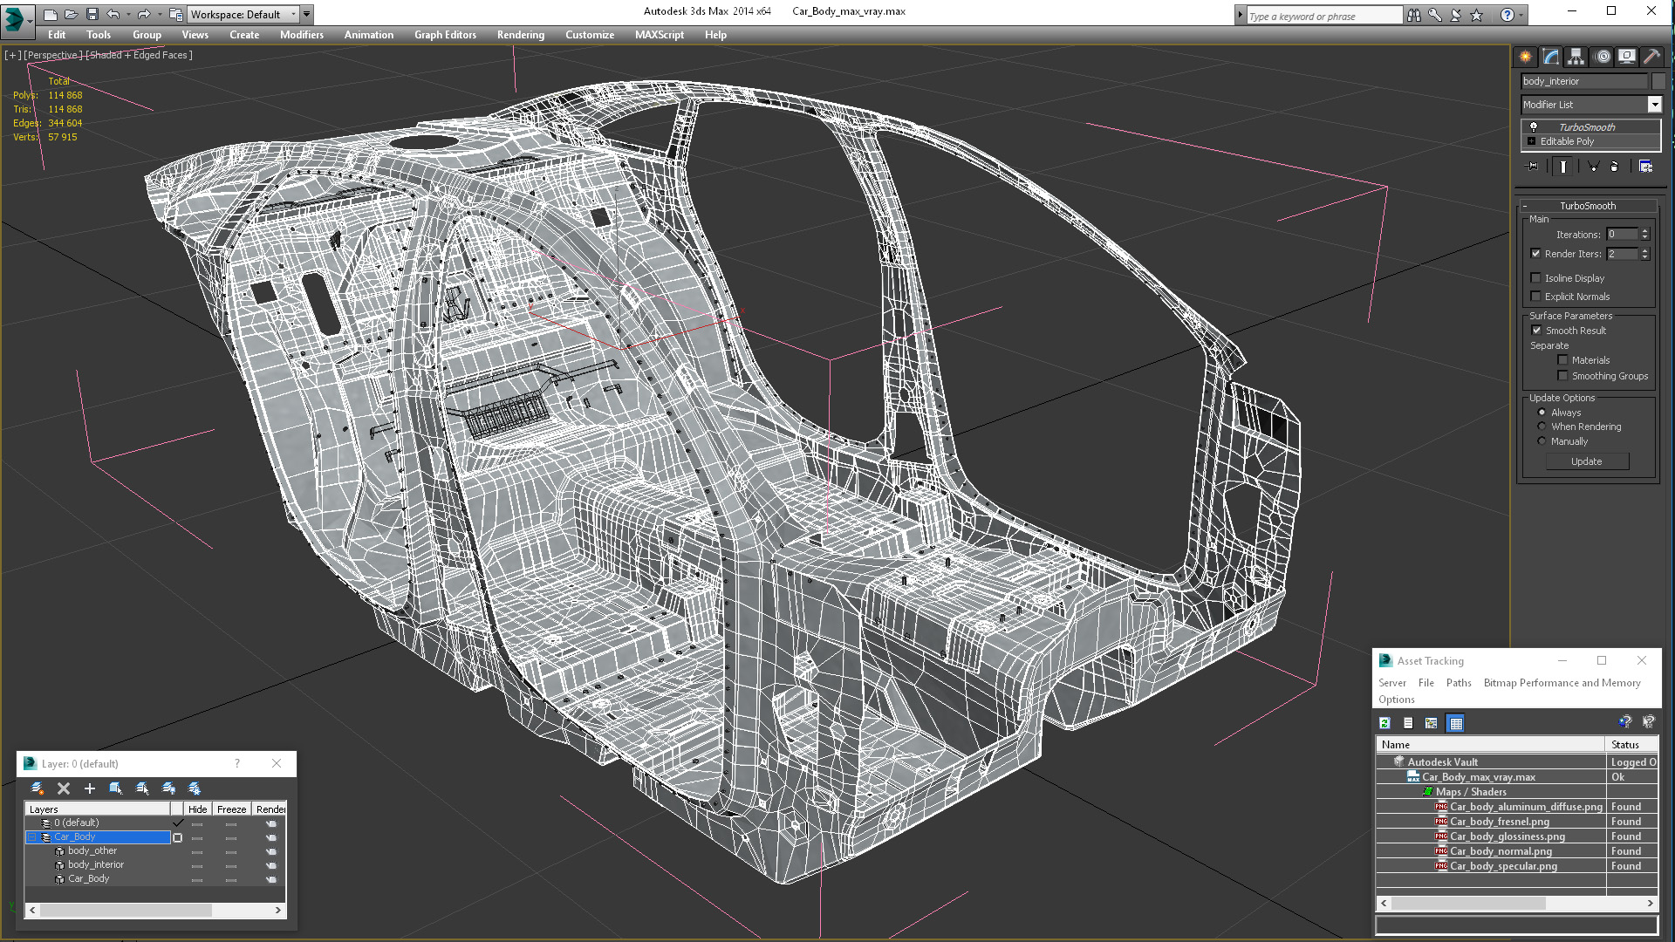Open Asset Tracking Paths menu
Screen dimensions: 1675x942
[1458, 683]
